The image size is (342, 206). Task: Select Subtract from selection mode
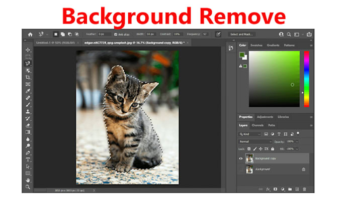[x=70, y=34]
